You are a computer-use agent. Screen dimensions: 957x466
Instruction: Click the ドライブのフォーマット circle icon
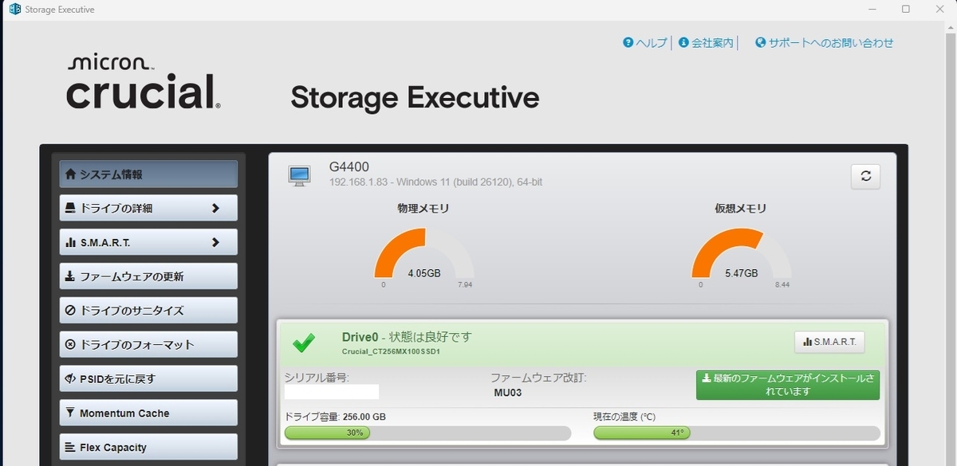(72, 344)
